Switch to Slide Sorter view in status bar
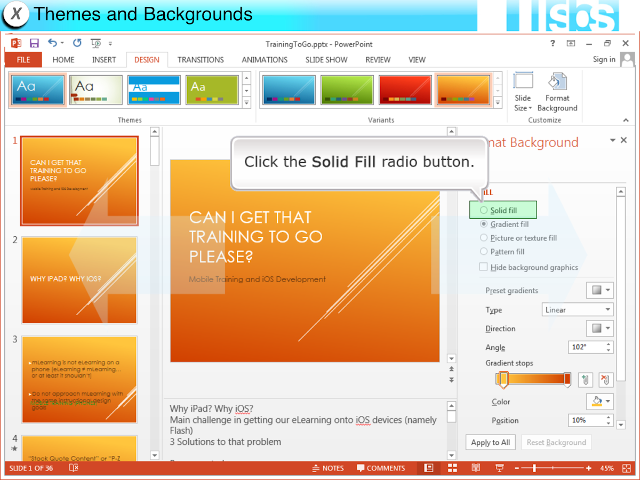640x480 pixels. [452, 468]
